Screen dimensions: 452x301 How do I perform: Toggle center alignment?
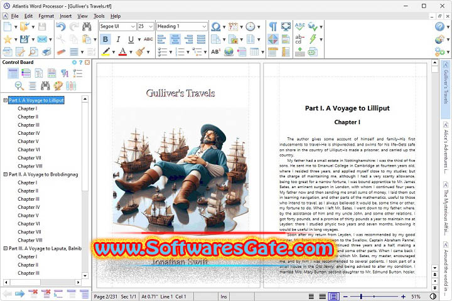pyautogui.click(x=175, y=39)
